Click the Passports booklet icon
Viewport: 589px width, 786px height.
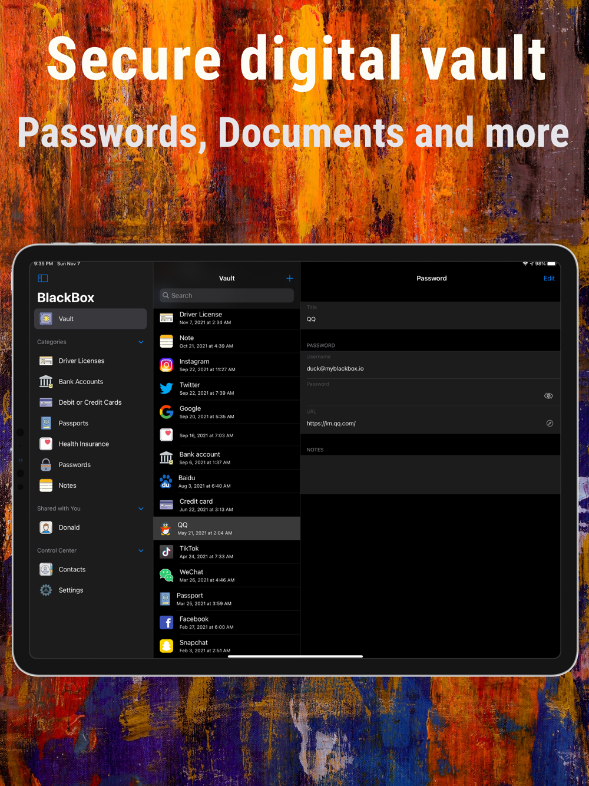pyautogui.click(x=46, y=423)
